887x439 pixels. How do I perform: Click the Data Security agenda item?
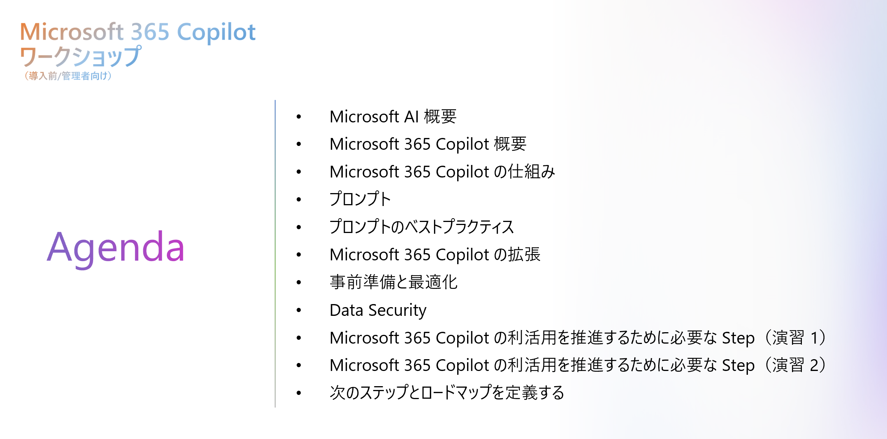pos(378,311)
